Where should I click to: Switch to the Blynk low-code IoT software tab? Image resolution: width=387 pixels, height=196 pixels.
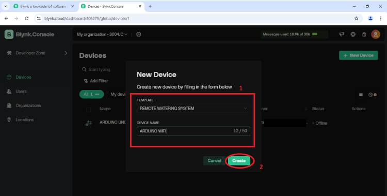pos(43,6)
